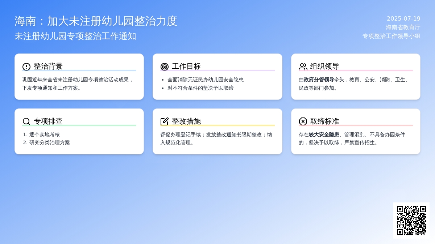
Task: Click the 工作目标 card heading
Action: click(x=186, y=67)
